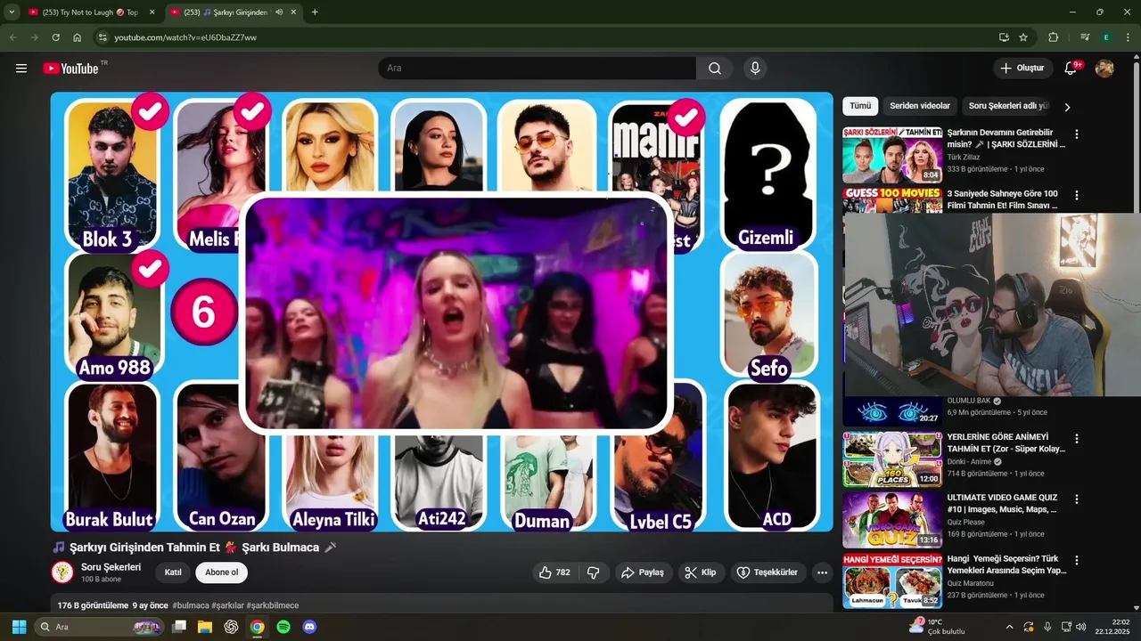The image size is (1141, 641).
Task: Select the Tümü filter chip
Action: click(860, 106)
